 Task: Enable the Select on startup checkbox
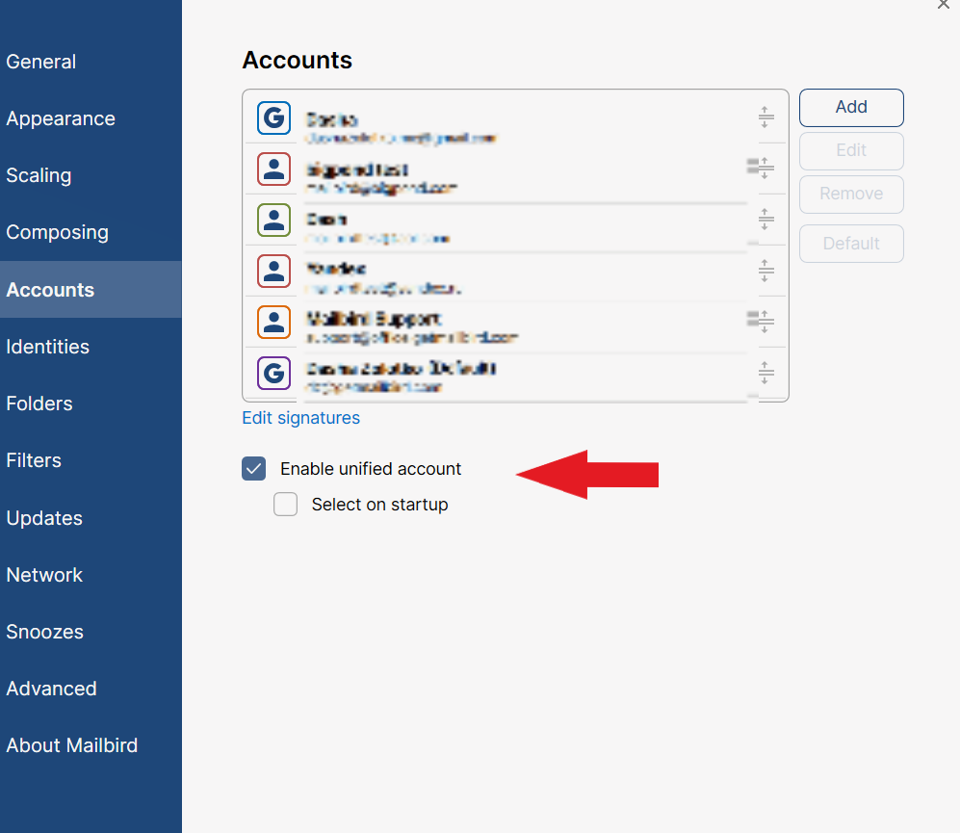[285, 504]
